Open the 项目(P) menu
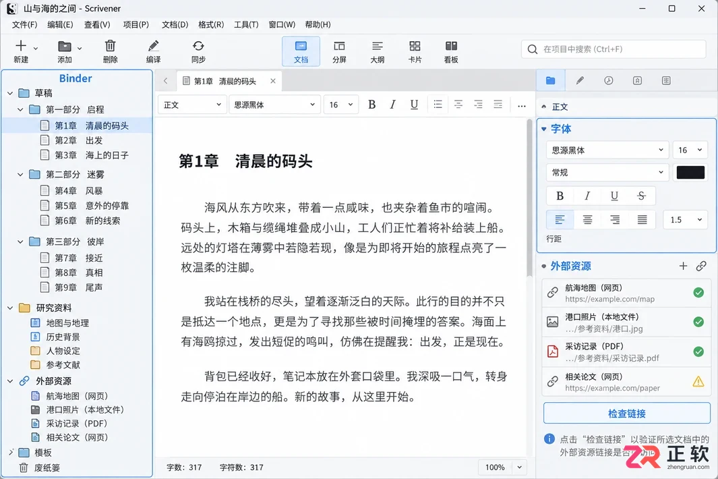Image resolution: width=718 pixels, height=479 pixels. (x=136, y=24)
